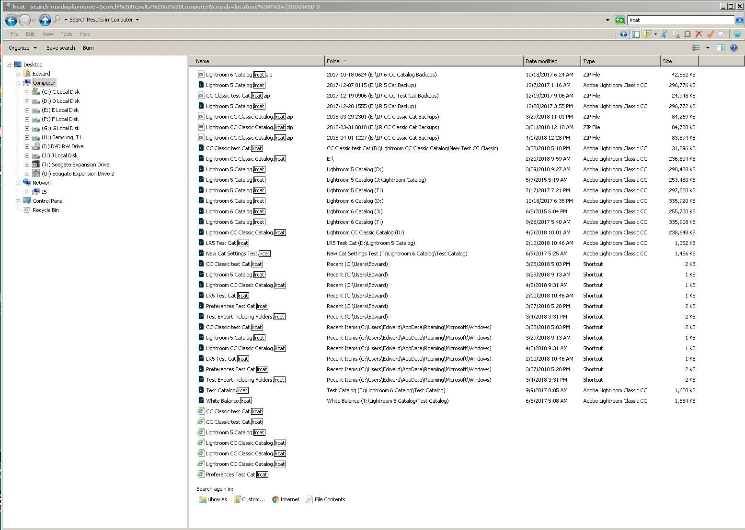Toggle the preview pane icon
The image size is (745, 530).
[721, 48]
